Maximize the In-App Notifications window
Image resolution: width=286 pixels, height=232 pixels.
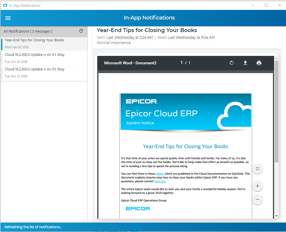[x=266, y=5]
